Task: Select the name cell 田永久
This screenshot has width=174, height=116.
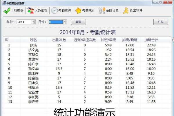Action: [x=33, y=83]
